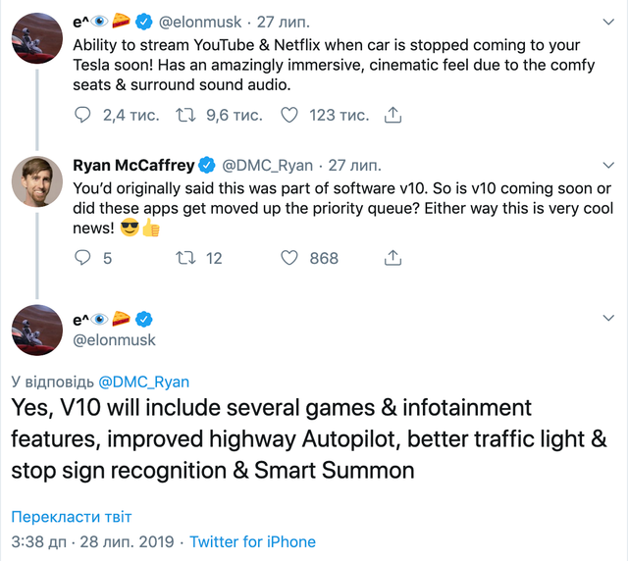The width and height of the screenshot is (628, 561).
Task: Open Ryan McCaffrey's profile picture
Action: [x=38, y=181]
